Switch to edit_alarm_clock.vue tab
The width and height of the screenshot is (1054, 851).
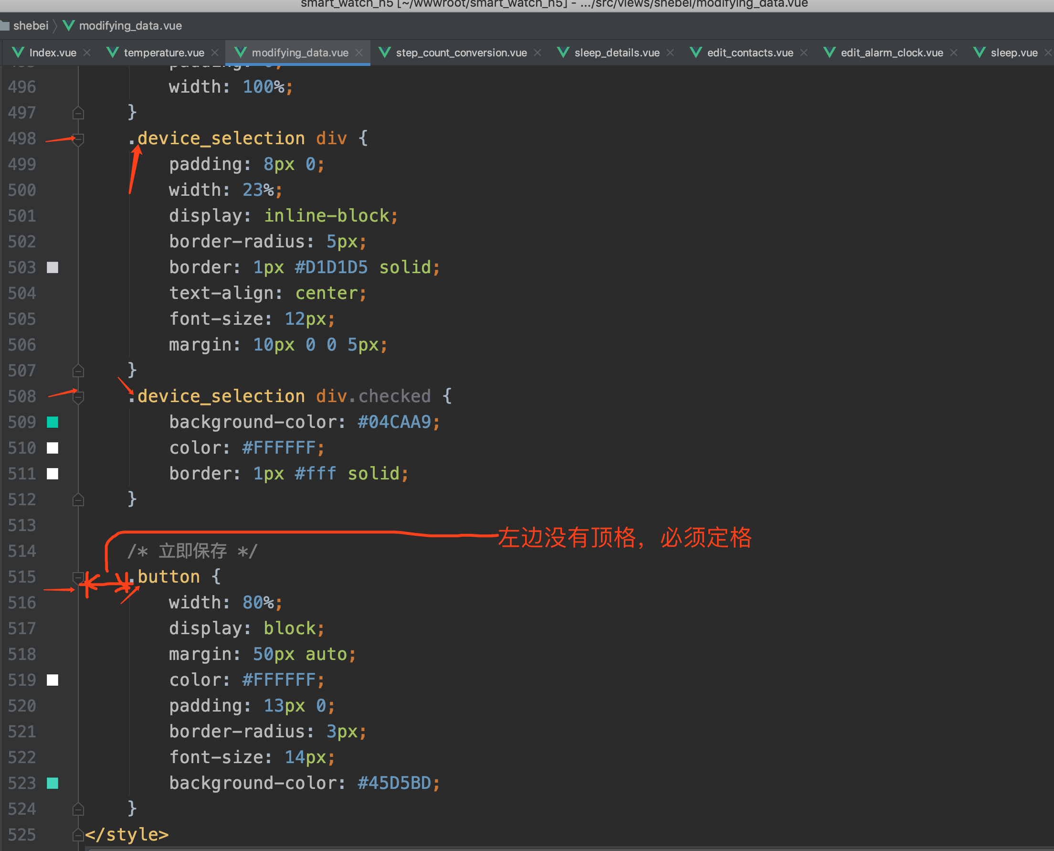pos(892,53)
